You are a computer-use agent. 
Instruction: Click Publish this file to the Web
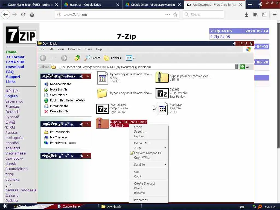click(67, 100)
